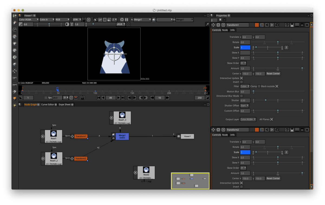Open the Color.RGBA layer dropdown in viewer

(x=29, y=20)
